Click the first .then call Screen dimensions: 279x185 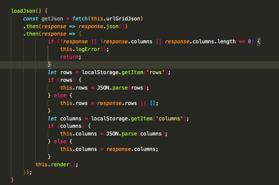tap(32, 26)
